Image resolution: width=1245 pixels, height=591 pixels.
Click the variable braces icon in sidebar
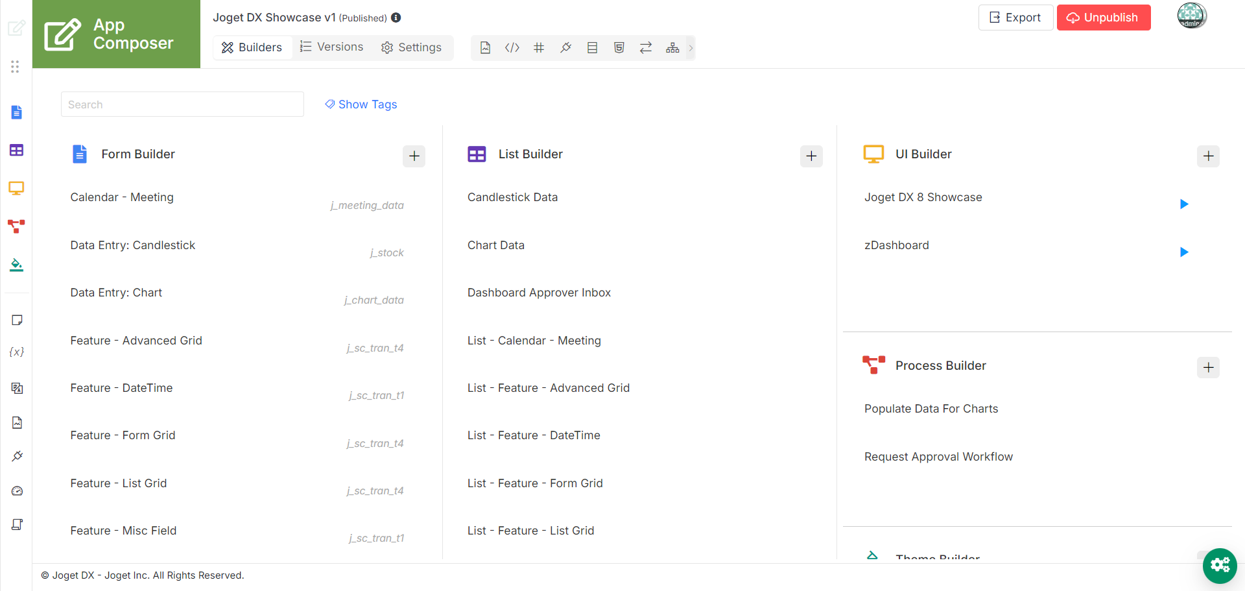coord(17,352)
